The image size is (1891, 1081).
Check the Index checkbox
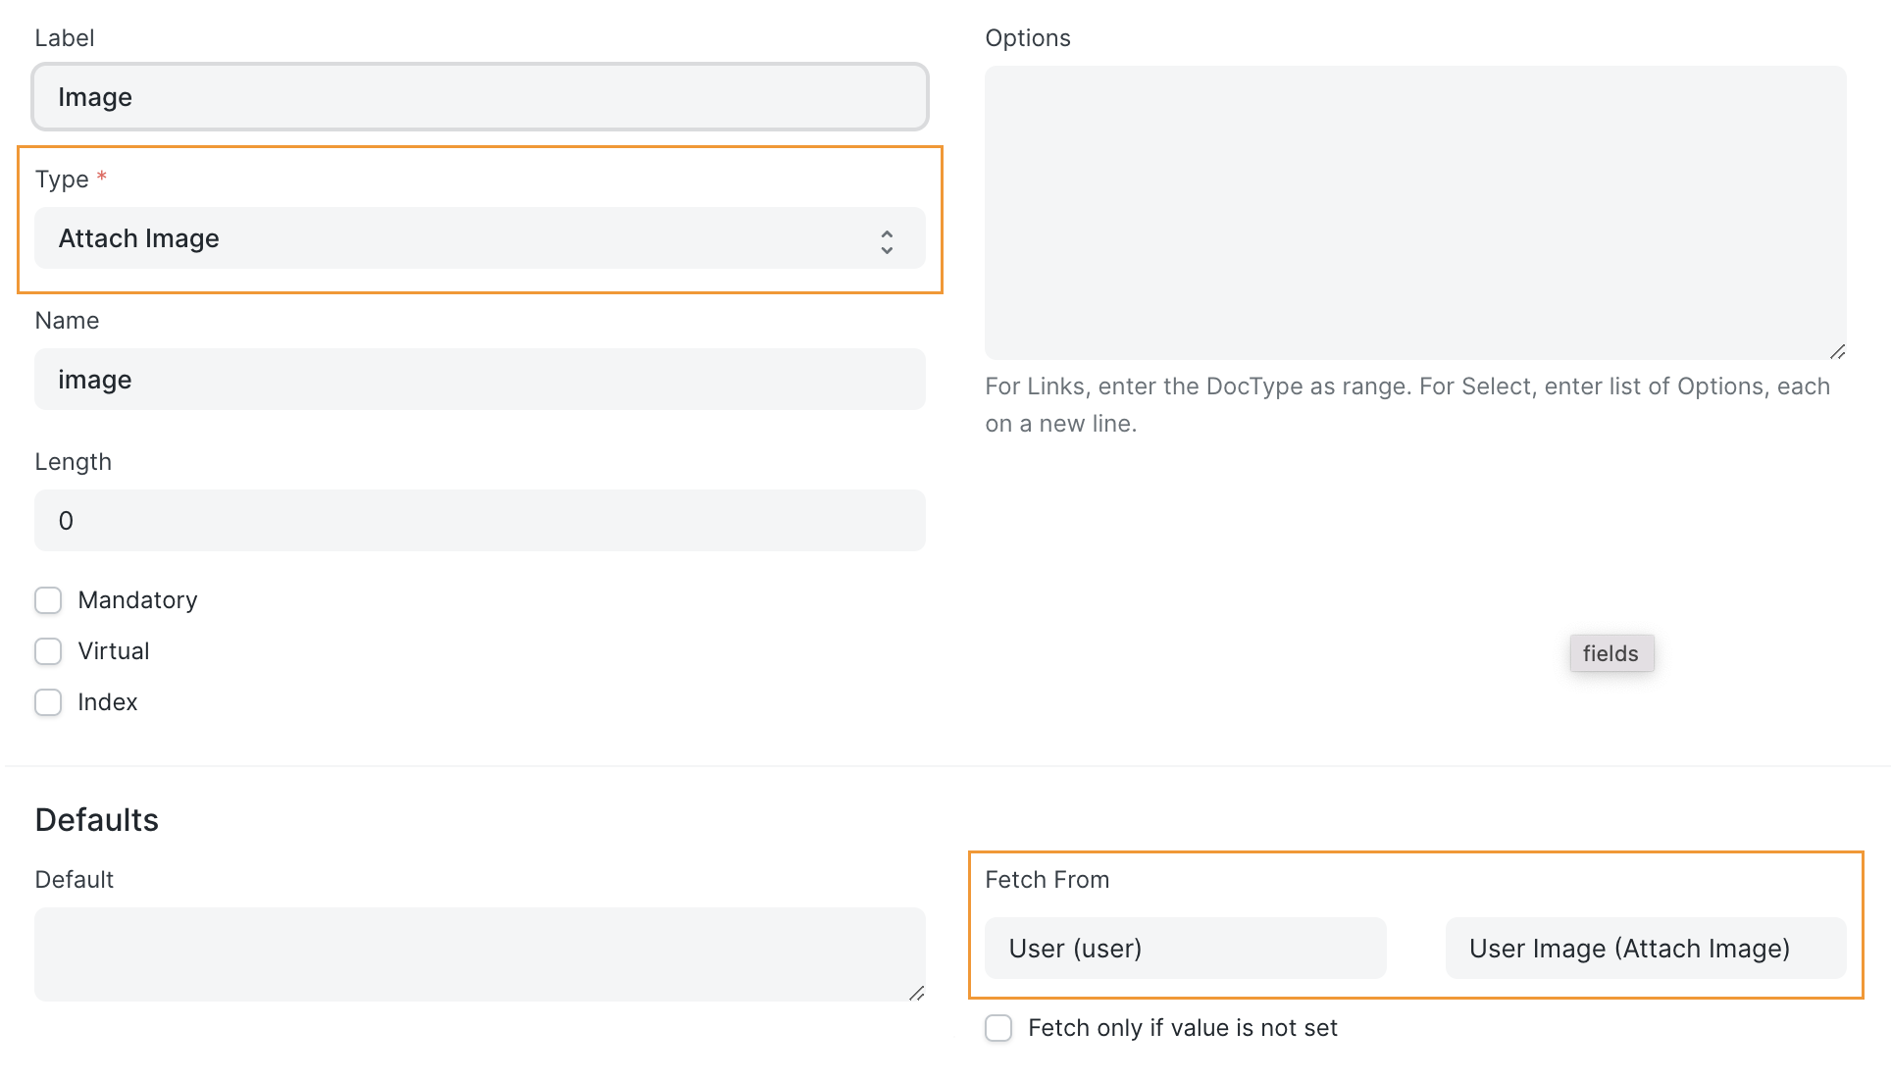tap(48, 702)
